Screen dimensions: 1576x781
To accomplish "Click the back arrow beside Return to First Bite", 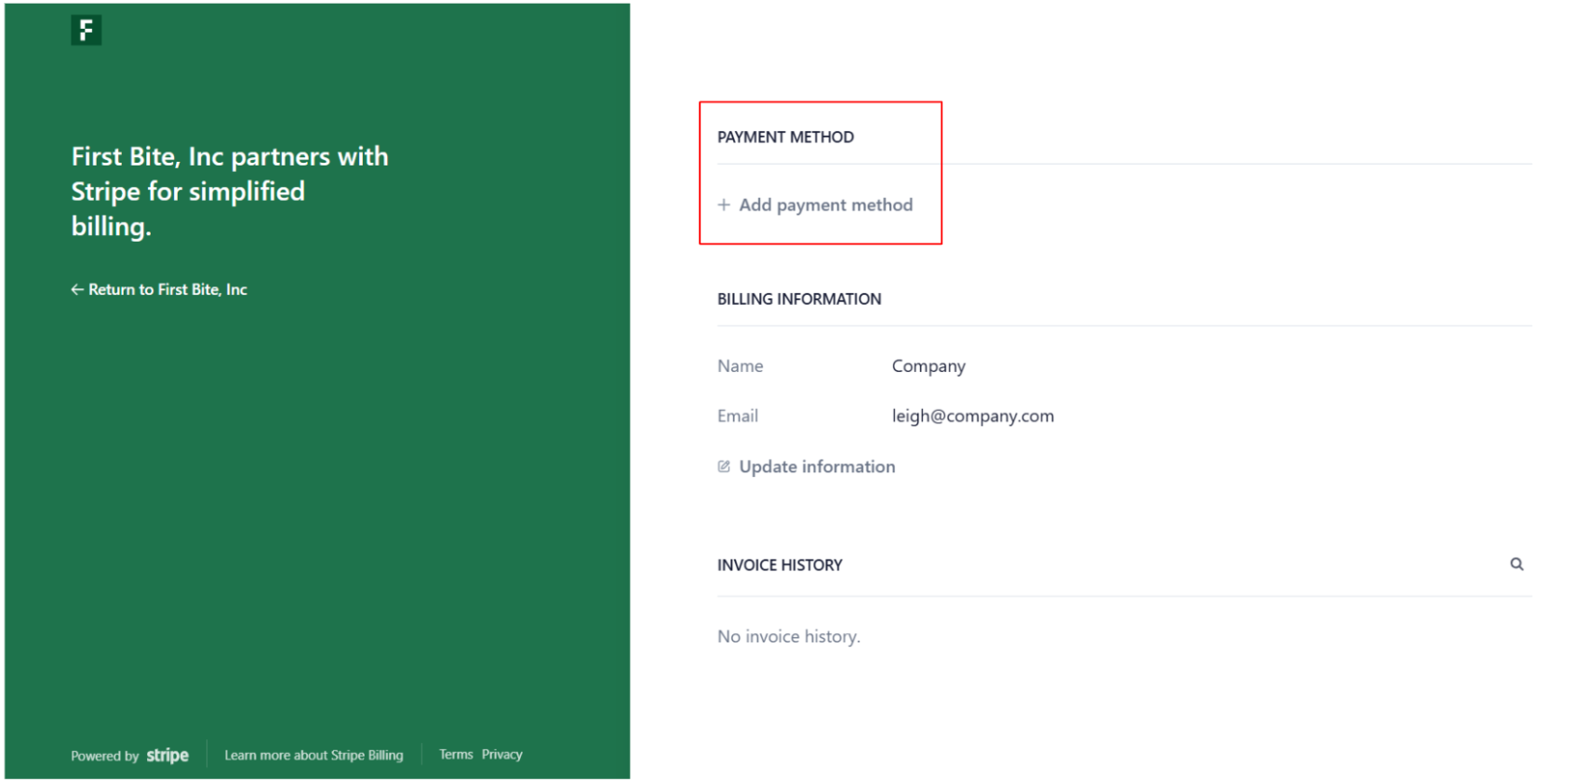I will (77, 290).
